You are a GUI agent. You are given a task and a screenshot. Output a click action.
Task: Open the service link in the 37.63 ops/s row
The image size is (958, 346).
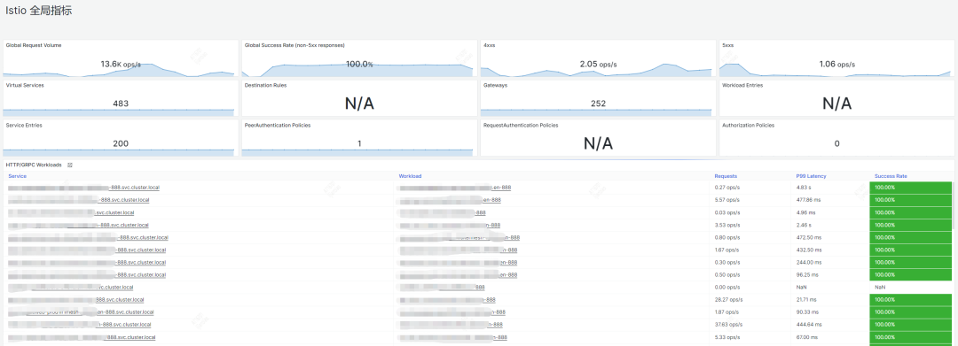click(80, 325)
